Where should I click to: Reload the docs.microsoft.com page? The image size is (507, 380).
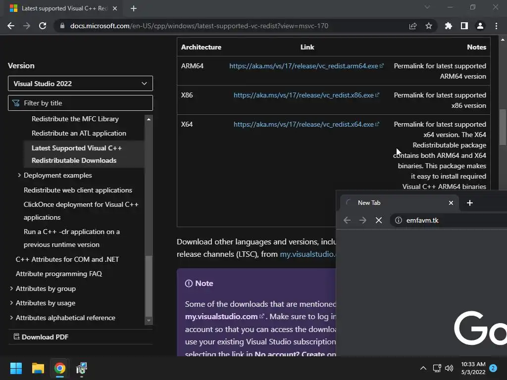click(43, 26)
